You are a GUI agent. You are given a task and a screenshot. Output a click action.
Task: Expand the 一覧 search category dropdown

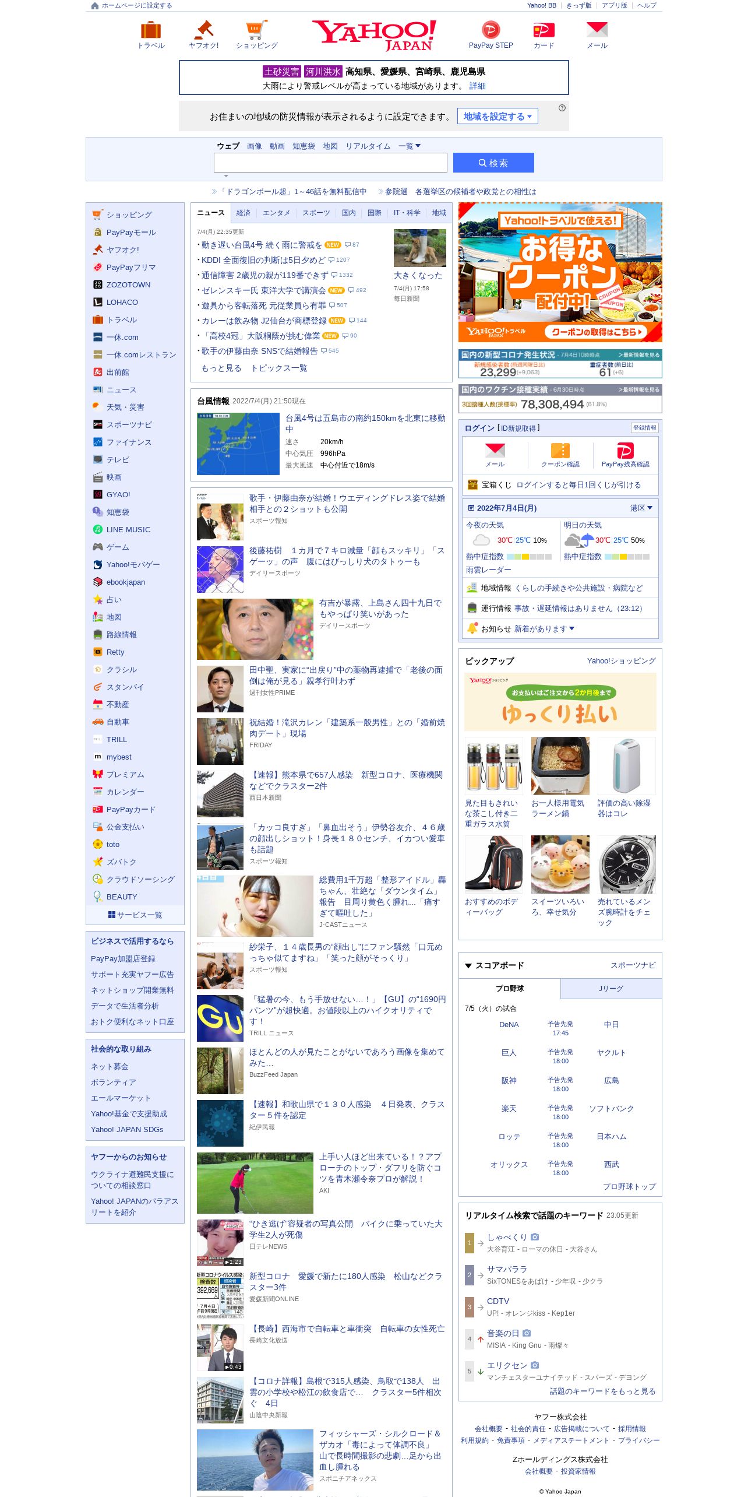[x=410, y=146]
